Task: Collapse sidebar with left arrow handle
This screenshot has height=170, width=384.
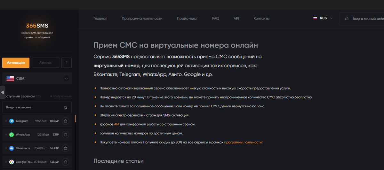Action: (3, 92)
